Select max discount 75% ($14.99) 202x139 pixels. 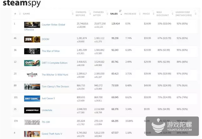pyautogui.click(x=164, y=97)
